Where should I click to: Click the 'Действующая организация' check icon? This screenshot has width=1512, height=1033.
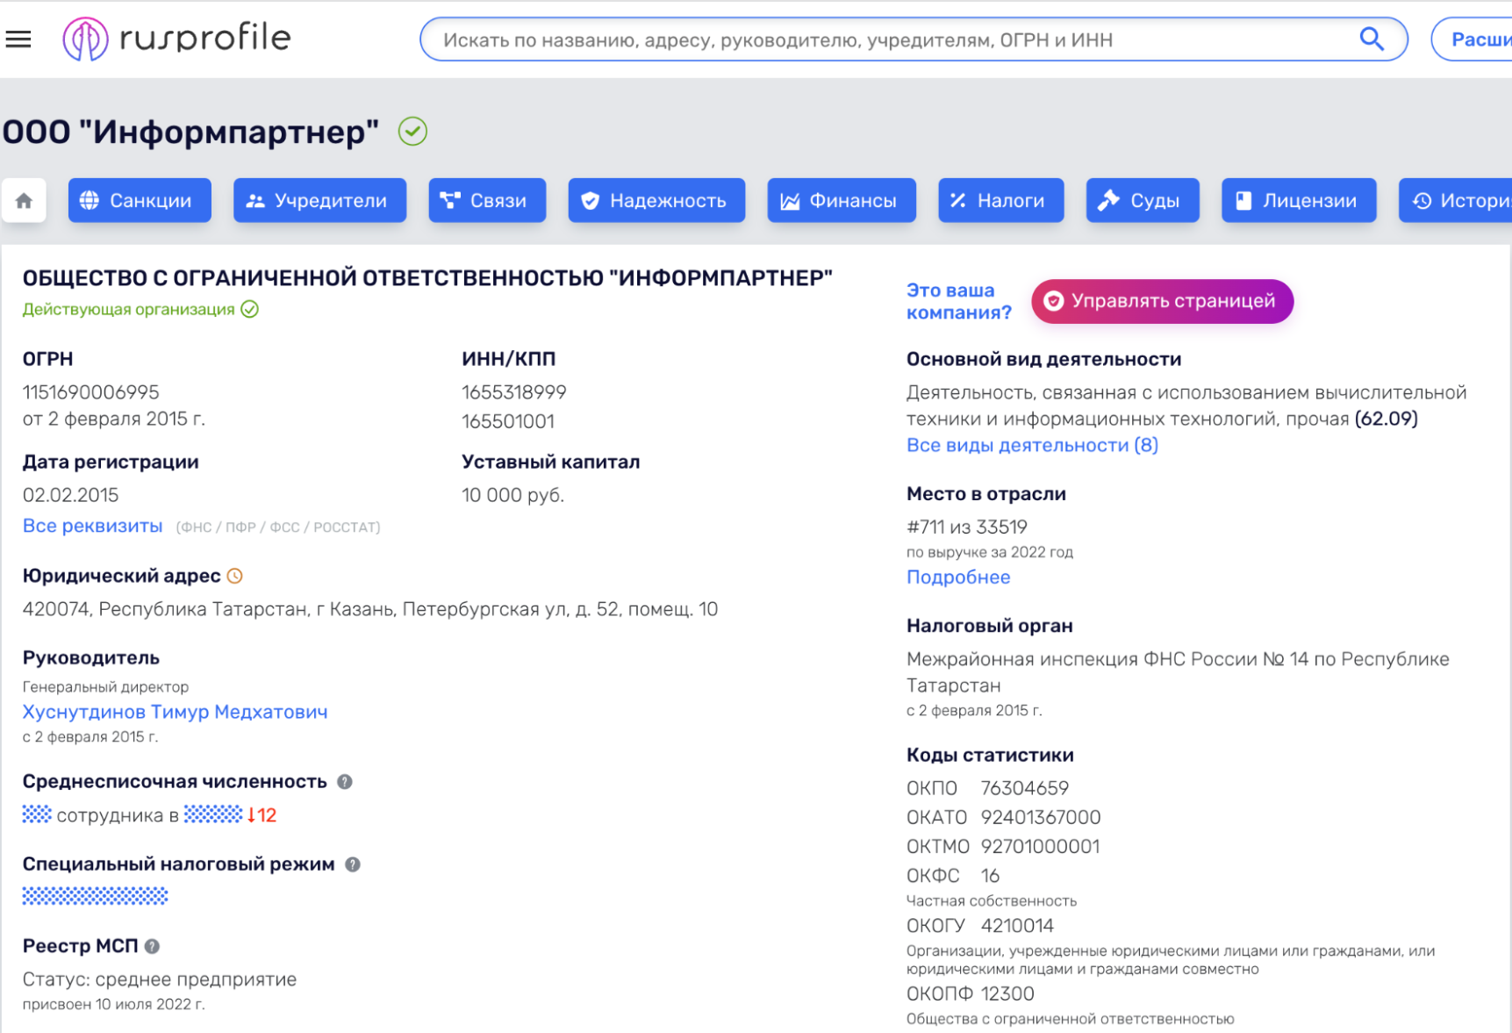[x=250, y=309]
